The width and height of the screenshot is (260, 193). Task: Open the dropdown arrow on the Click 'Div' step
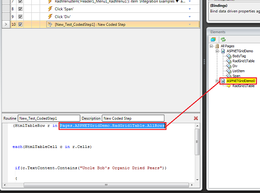point(190,17)
